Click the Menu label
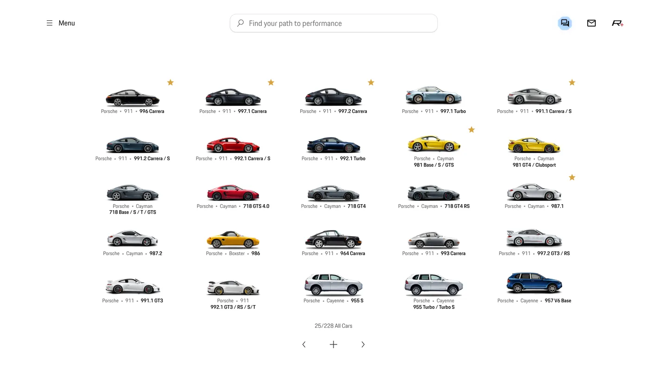Viewport: 667px width, 375px height. 67,23
